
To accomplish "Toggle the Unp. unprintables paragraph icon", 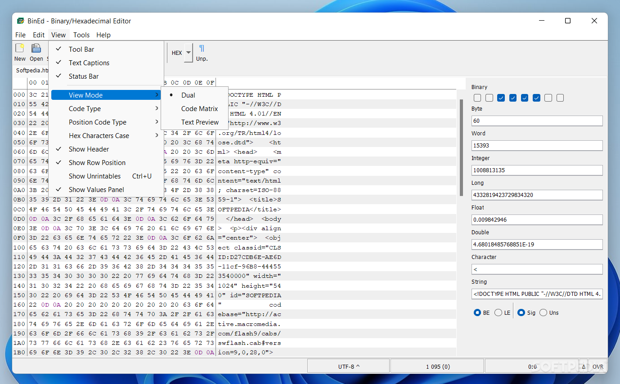I will [202, 48].
